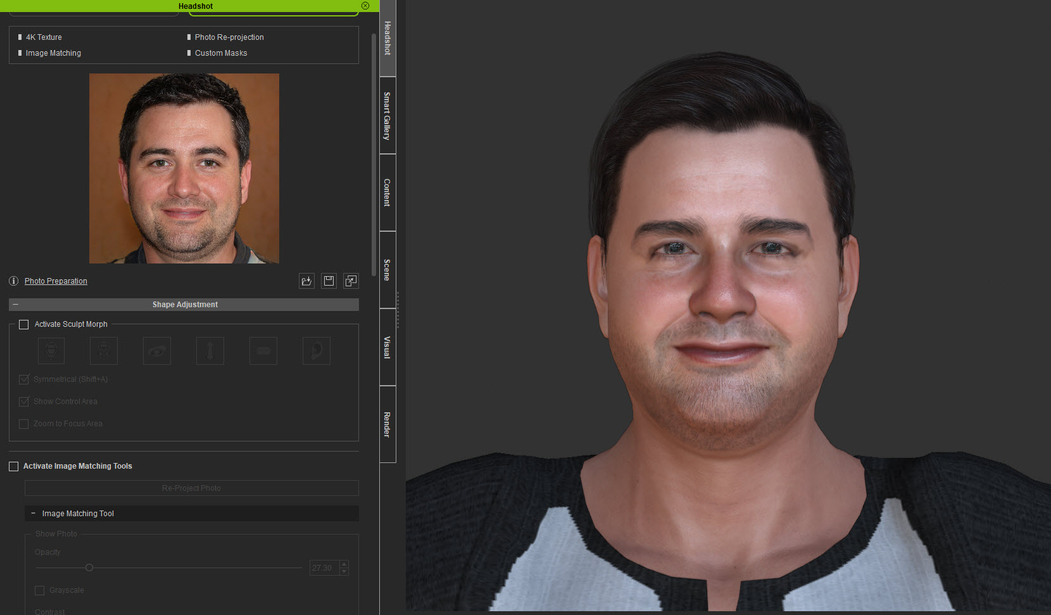
Task: Click the Photo Preparation info icon
Action: 13,281
